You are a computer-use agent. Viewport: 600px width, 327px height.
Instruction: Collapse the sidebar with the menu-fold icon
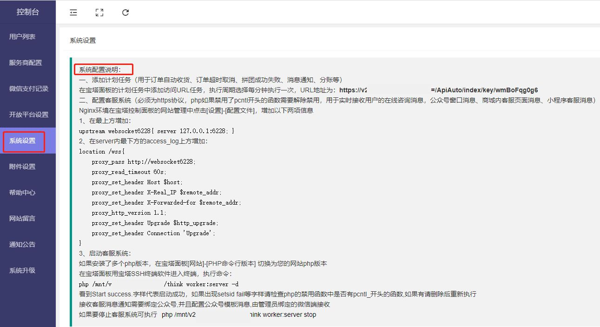73,13
